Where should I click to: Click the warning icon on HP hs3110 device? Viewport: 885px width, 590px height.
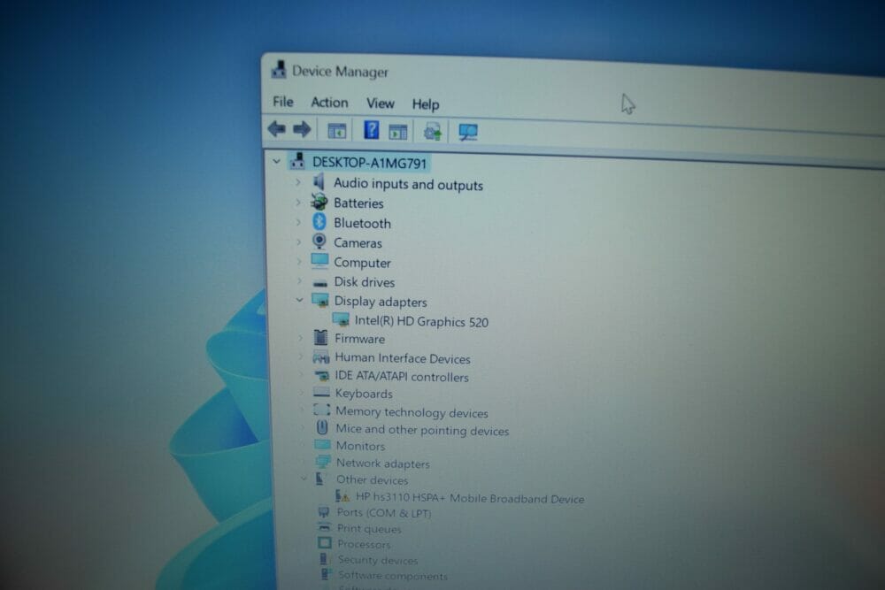(342, 496)
